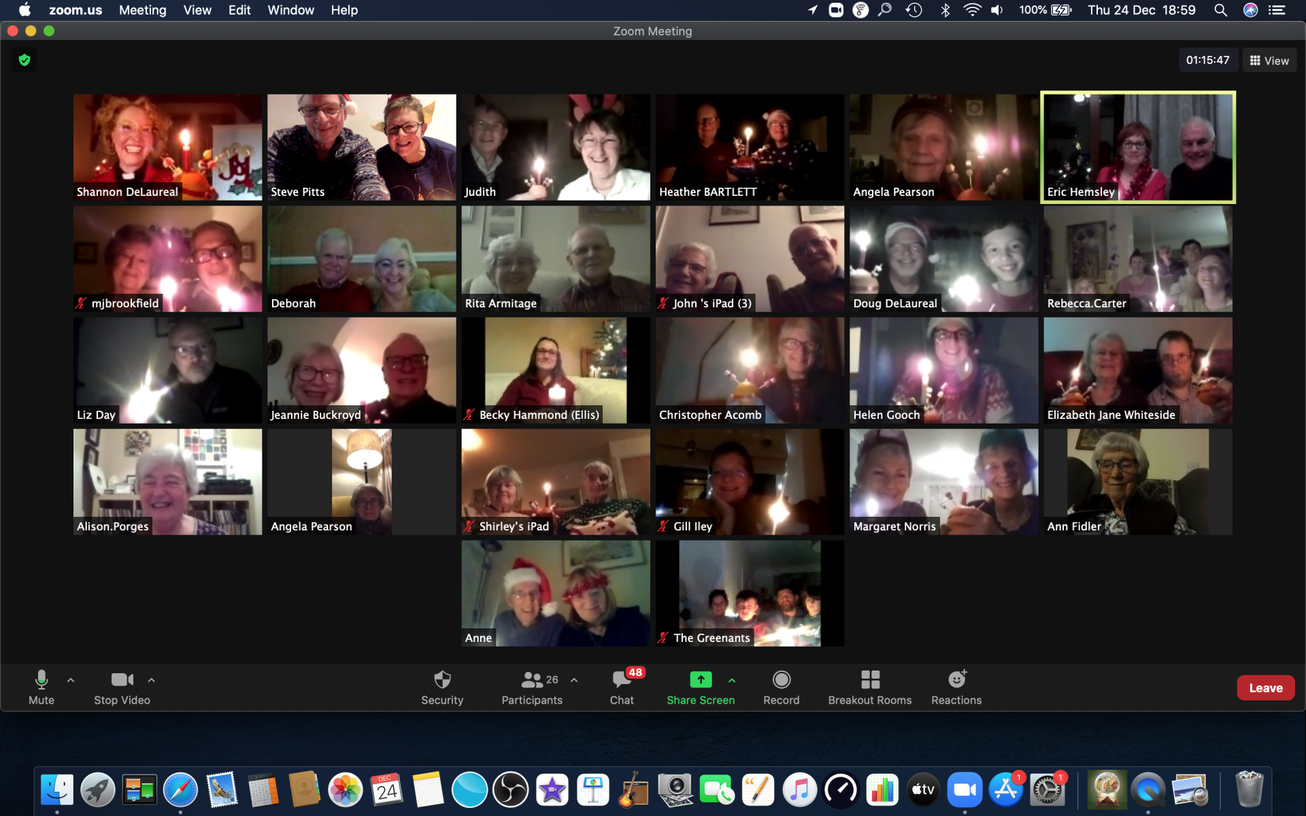Expand share options arrow beside Share Screen
This screenshot has height=816, width=1306.
[x=732, y=680]
